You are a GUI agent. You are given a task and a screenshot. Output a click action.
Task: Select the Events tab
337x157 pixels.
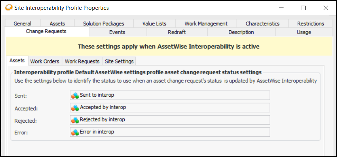[117, 32]
